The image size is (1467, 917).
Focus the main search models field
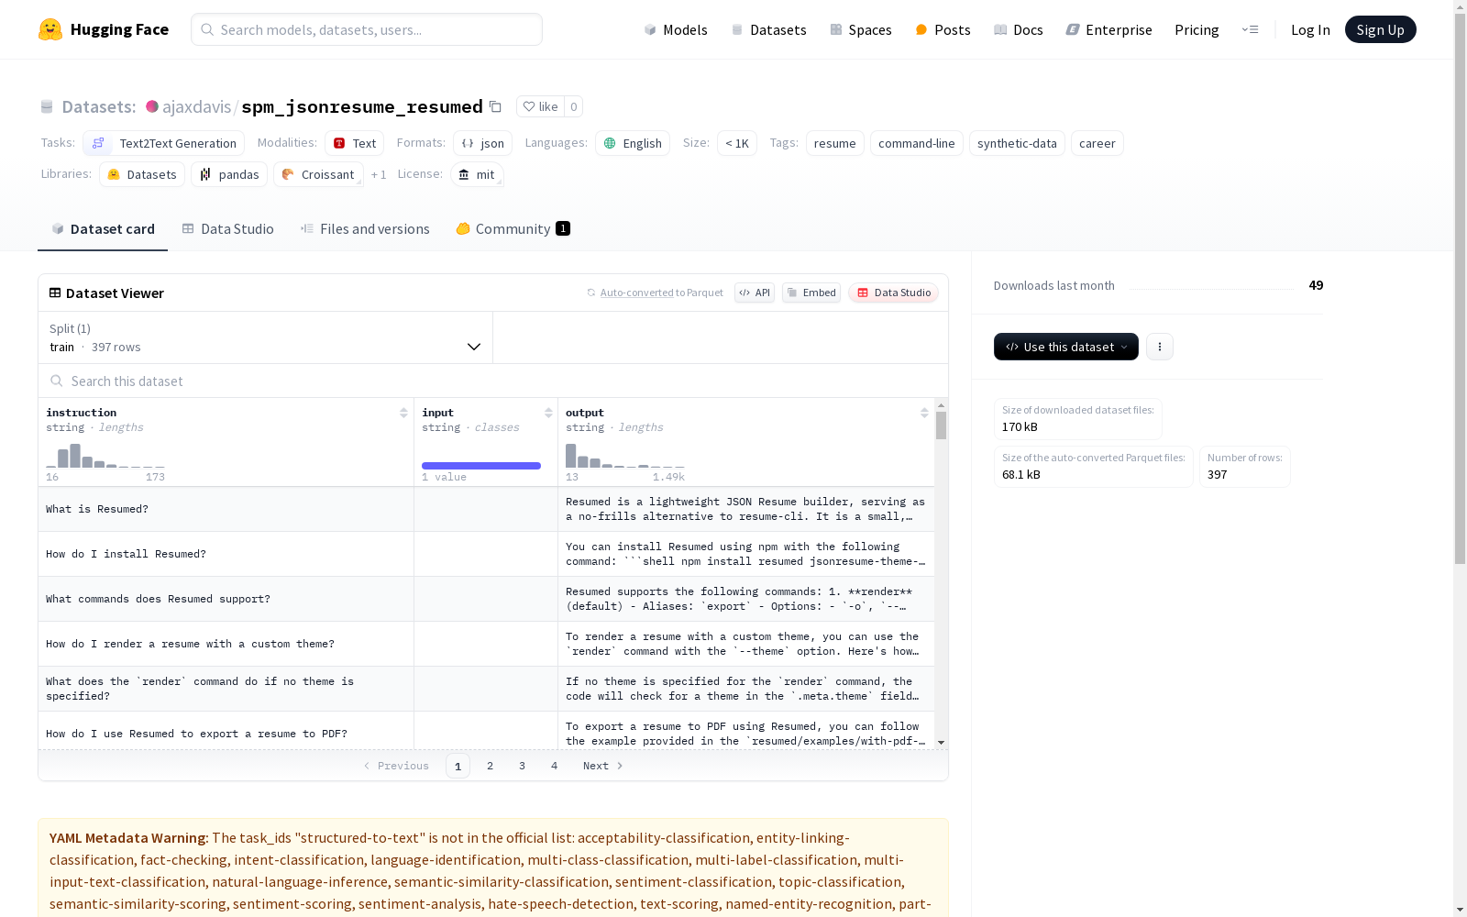[x=367, y=29]
